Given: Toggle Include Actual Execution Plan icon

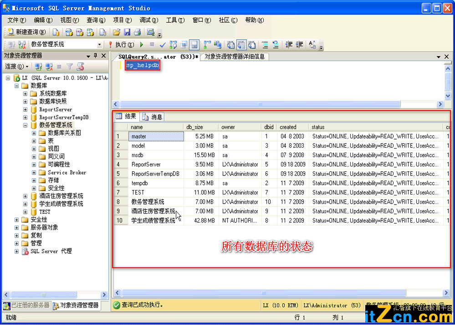Looking at the screenshot, I should (x=207, y=45).
